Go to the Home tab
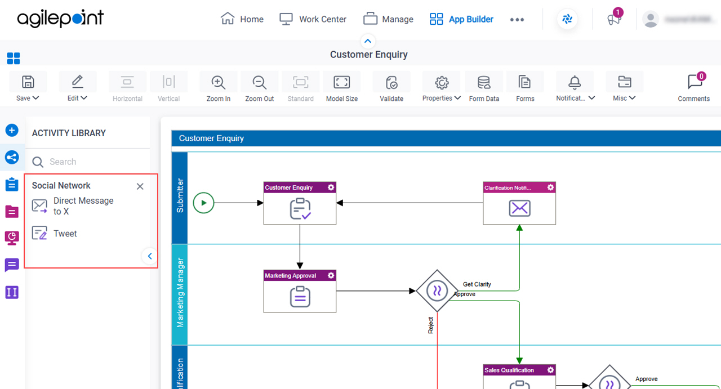Image resolution: width=721 pixels, height=389 pixels. point(242,19)
